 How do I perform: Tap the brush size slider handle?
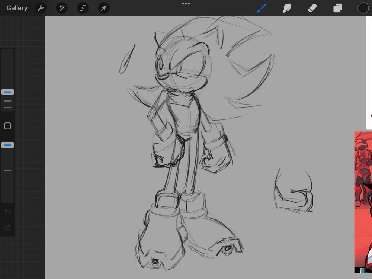point(7,92)
